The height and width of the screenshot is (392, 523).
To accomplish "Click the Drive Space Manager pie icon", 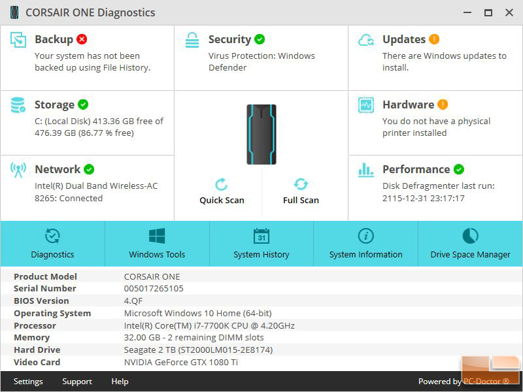I will point(470,236).
